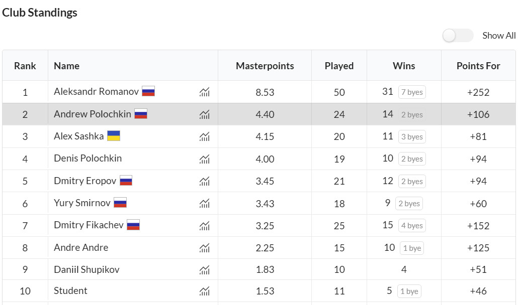This screenshot has width=518, height=305.
Task: Open chart icon in Andre Andre row
Action: pyautogui.click(x=204, y=248)
